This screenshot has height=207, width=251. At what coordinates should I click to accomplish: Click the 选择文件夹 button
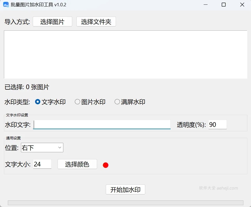(x=96, y=21)
